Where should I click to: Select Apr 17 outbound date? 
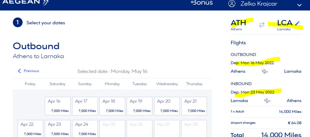tap(85, 106)
